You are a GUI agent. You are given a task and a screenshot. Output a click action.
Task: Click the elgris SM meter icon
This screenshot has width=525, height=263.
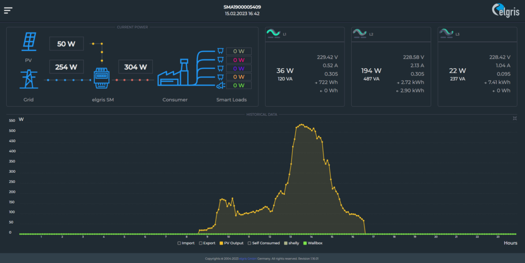[x=102, y=78]
